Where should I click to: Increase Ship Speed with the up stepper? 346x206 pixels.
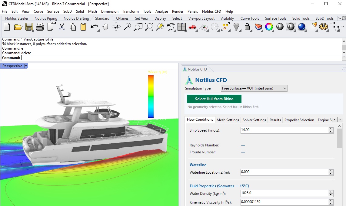pyautogui.click(x=331, y=129)
